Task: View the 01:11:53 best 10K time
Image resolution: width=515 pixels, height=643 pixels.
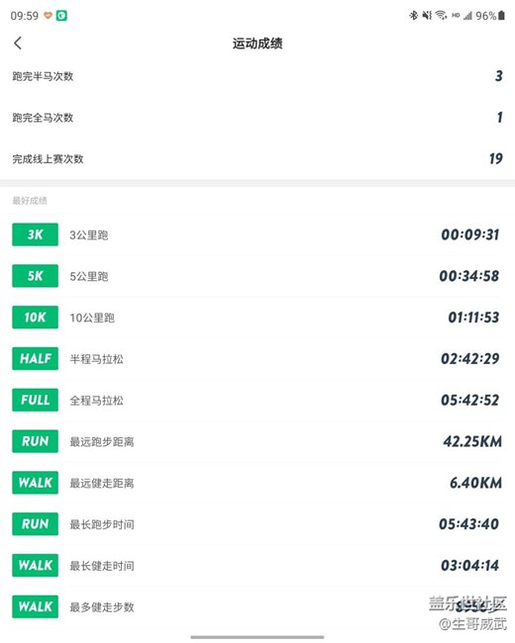Action: pos(473,318)
